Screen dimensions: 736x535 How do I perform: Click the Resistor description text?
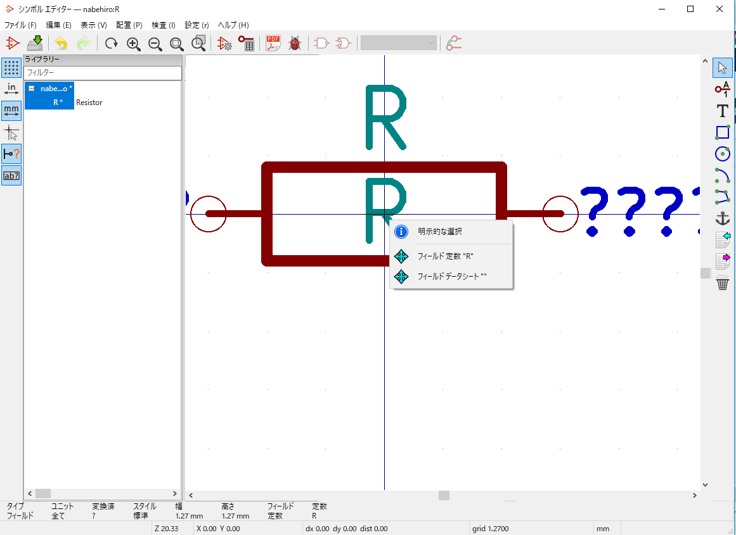point(89,102)
